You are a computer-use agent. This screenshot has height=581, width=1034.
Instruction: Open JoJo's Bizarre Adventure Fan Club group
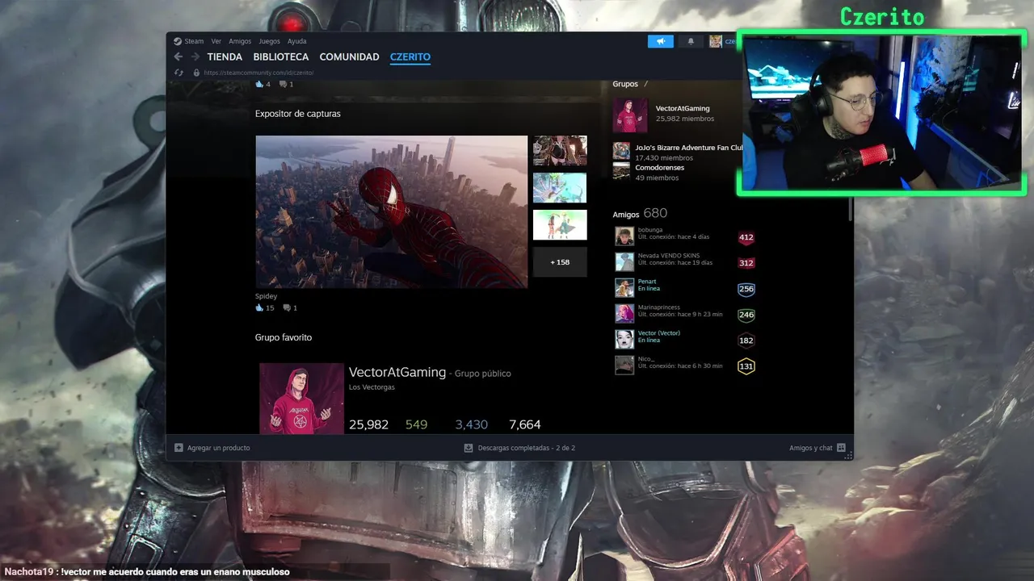688,148
